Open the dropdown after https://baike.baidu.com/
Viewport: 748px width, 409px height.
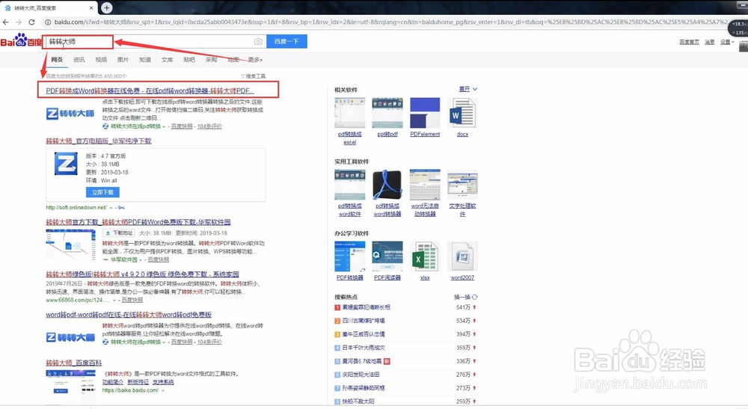click(162, 390)
